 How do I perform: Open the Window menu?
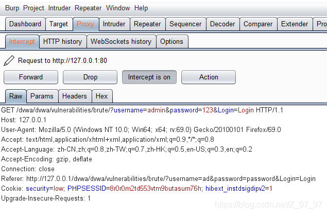[118, 8]
